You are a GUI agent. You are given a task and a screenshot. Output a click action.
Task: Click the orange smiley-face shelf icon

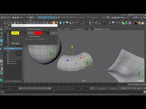click(54, 23)
